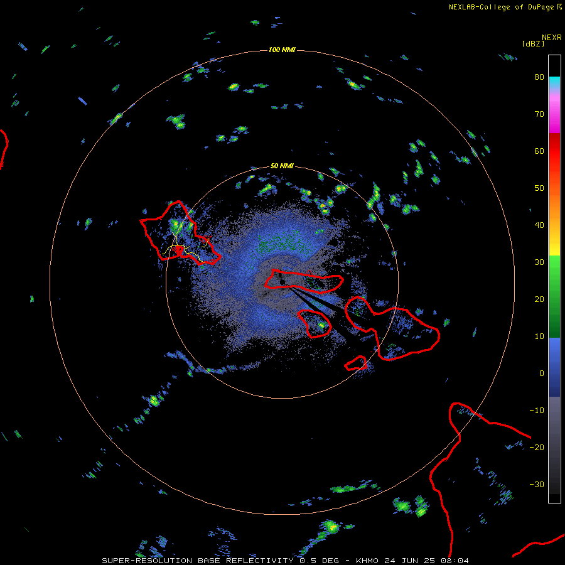Click the cyan top of the color bar
Viewport: 565px width, 565px height.
[554, 82]
